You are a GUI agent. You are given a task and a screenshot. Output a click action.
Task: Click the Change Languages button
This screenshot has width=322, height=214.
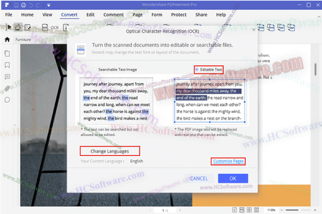coord(110,151)
